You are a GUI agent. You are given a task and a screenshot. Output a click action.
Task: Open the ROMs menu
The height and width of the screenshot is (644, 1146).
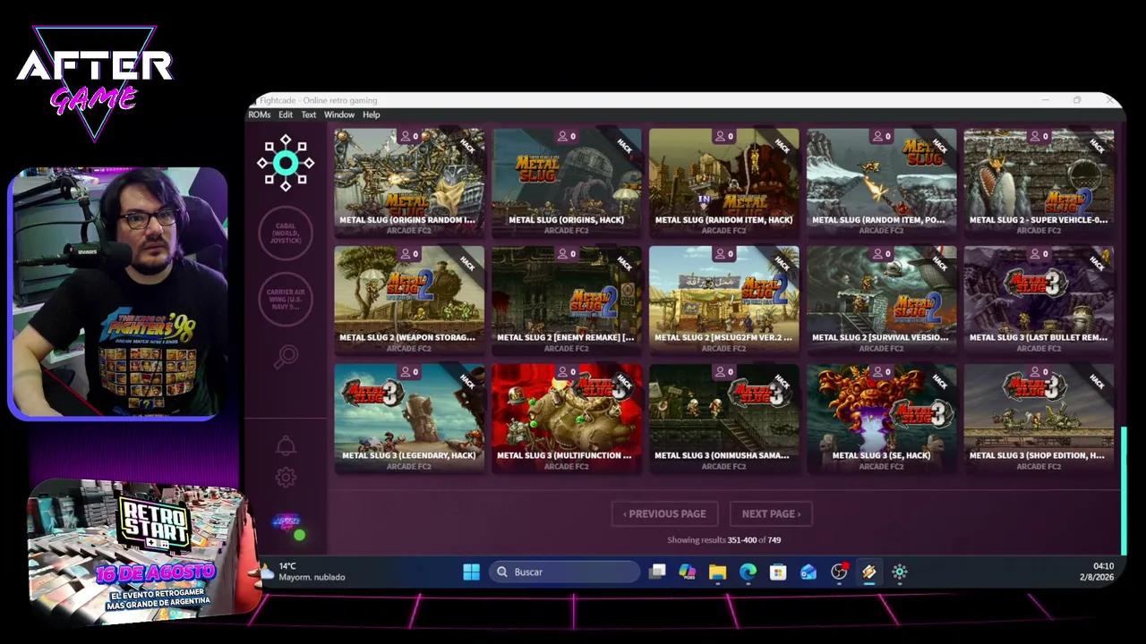(x=259, y=114)
